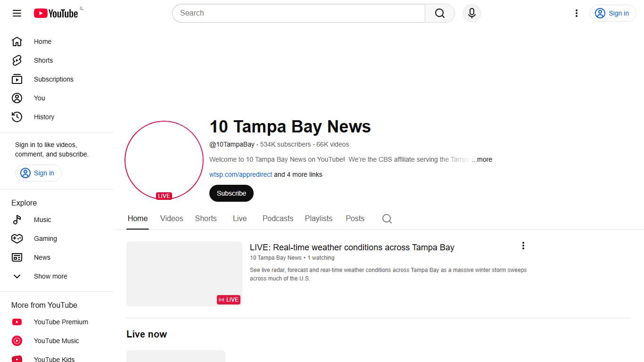Switch to the Podcasts tab
The width and height of the screenshot is (644, 362).
point(278,218)
